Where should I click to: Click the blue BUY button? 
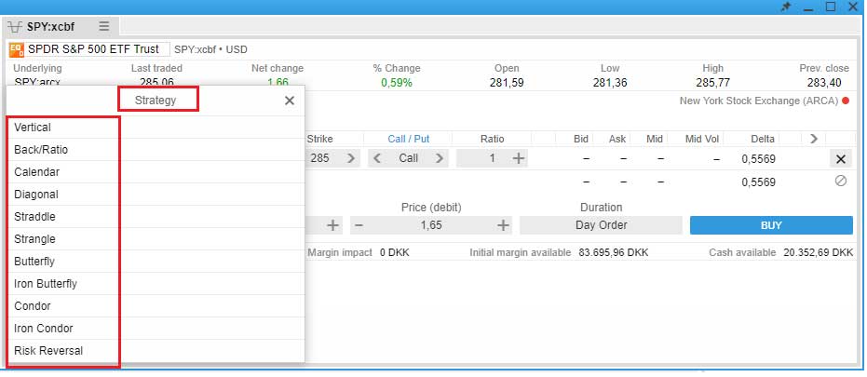771,225
